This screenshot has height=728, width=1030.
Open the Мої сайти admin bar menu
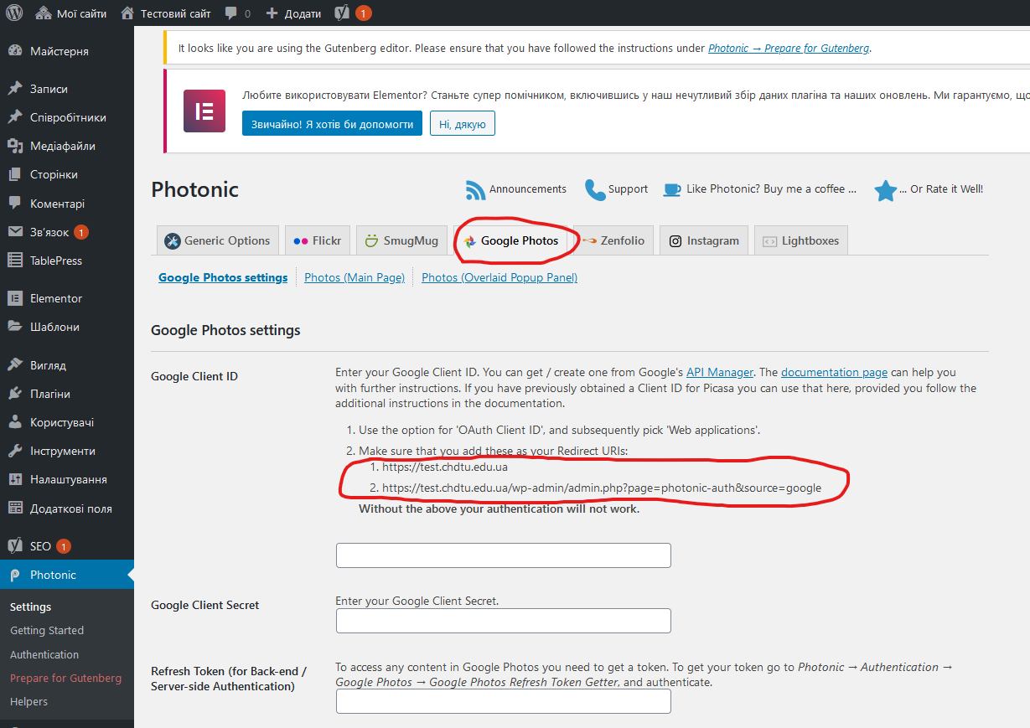pyautogui.click(x=71, y=13)
